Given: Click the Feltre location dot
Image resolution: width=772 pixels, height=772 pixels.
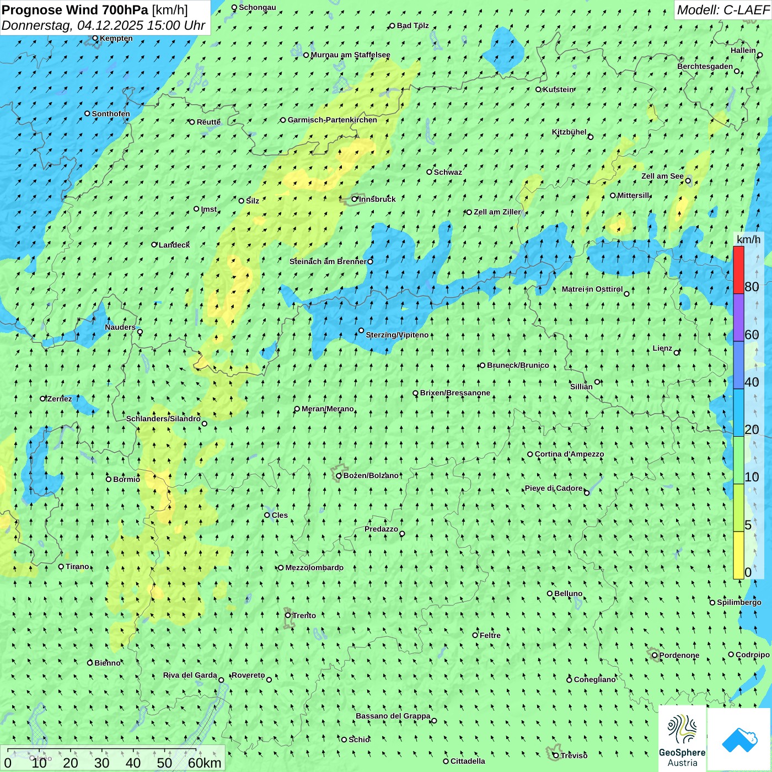Looking at the screenshot, I should pos(475,635).
